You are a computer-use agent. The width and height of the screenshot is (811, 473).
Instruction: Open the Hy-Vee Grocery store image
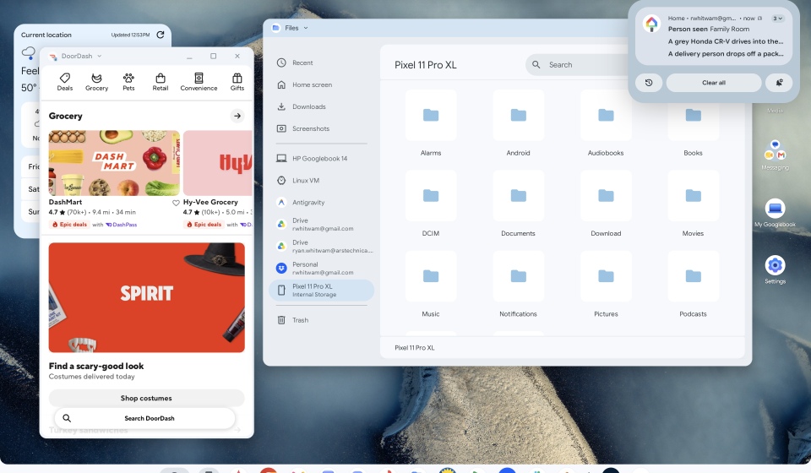pyautogui.click(x=218, y=163)
